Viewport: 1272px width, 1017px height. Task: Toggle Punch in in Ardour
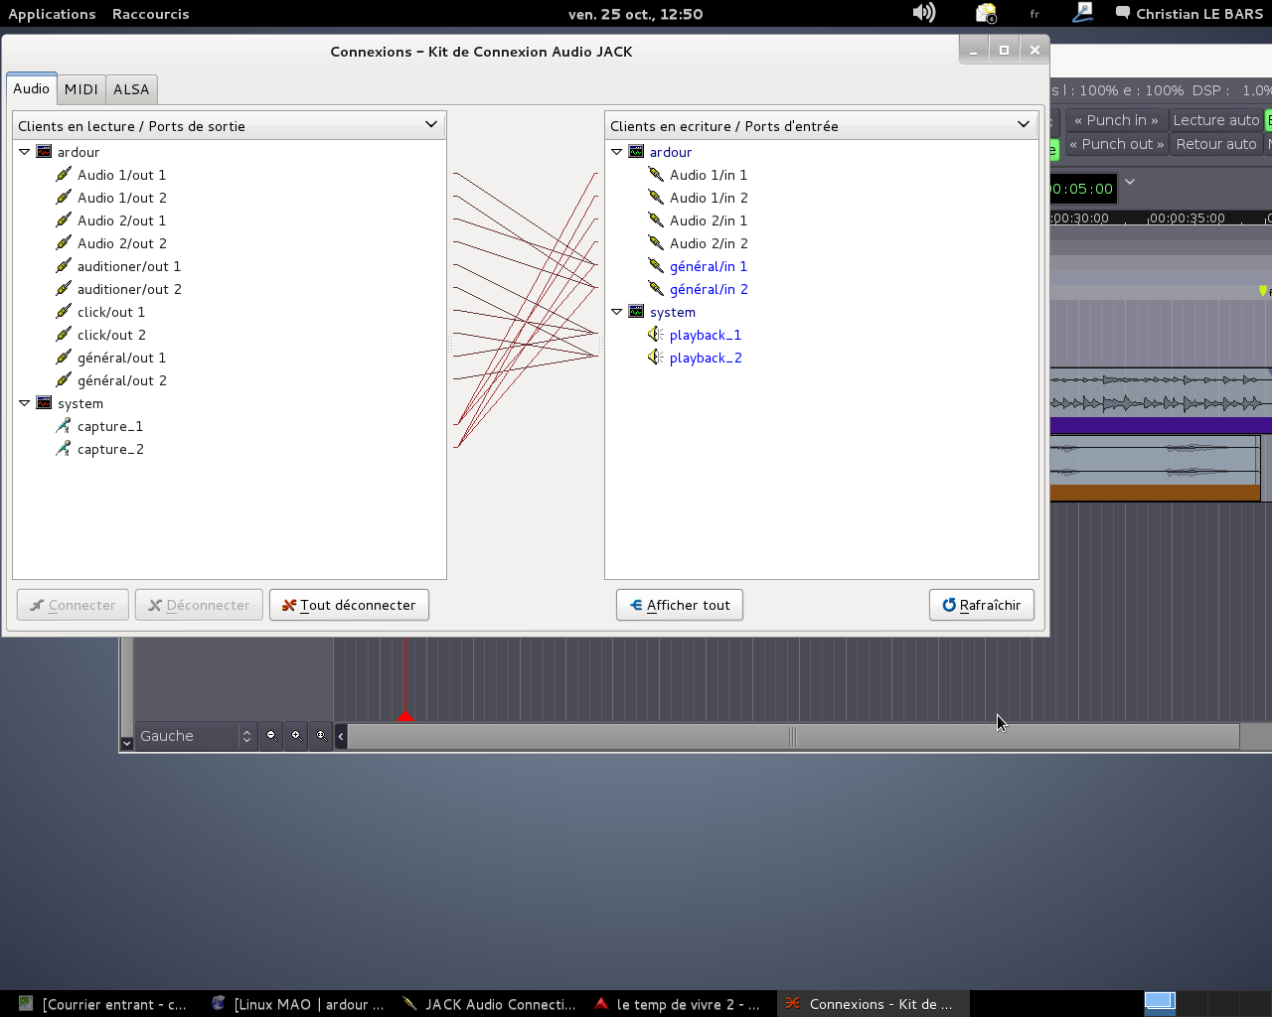pos(1116,120)
